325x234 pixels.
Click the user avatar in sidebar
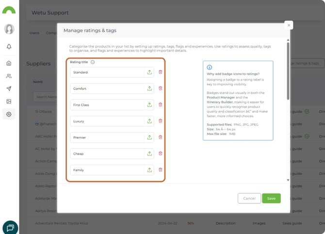click(9, 29)
